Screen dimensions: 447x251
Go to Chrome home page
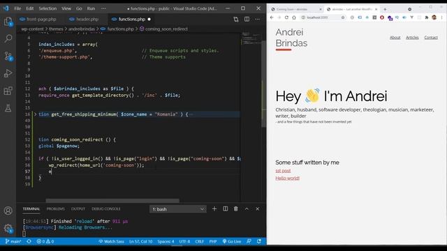[x=294, y=17]
